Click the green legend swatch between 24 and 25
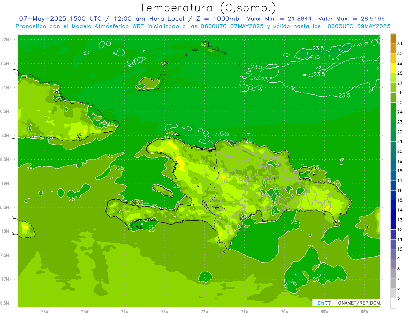 393,107
